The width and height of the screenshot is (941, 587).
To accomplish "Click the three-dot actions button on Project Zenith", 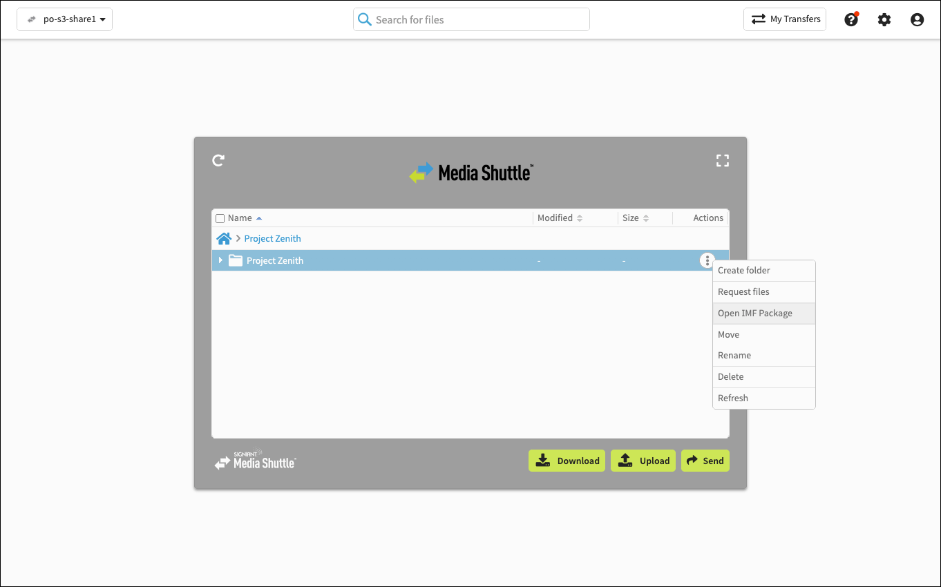I will point(707,260).
